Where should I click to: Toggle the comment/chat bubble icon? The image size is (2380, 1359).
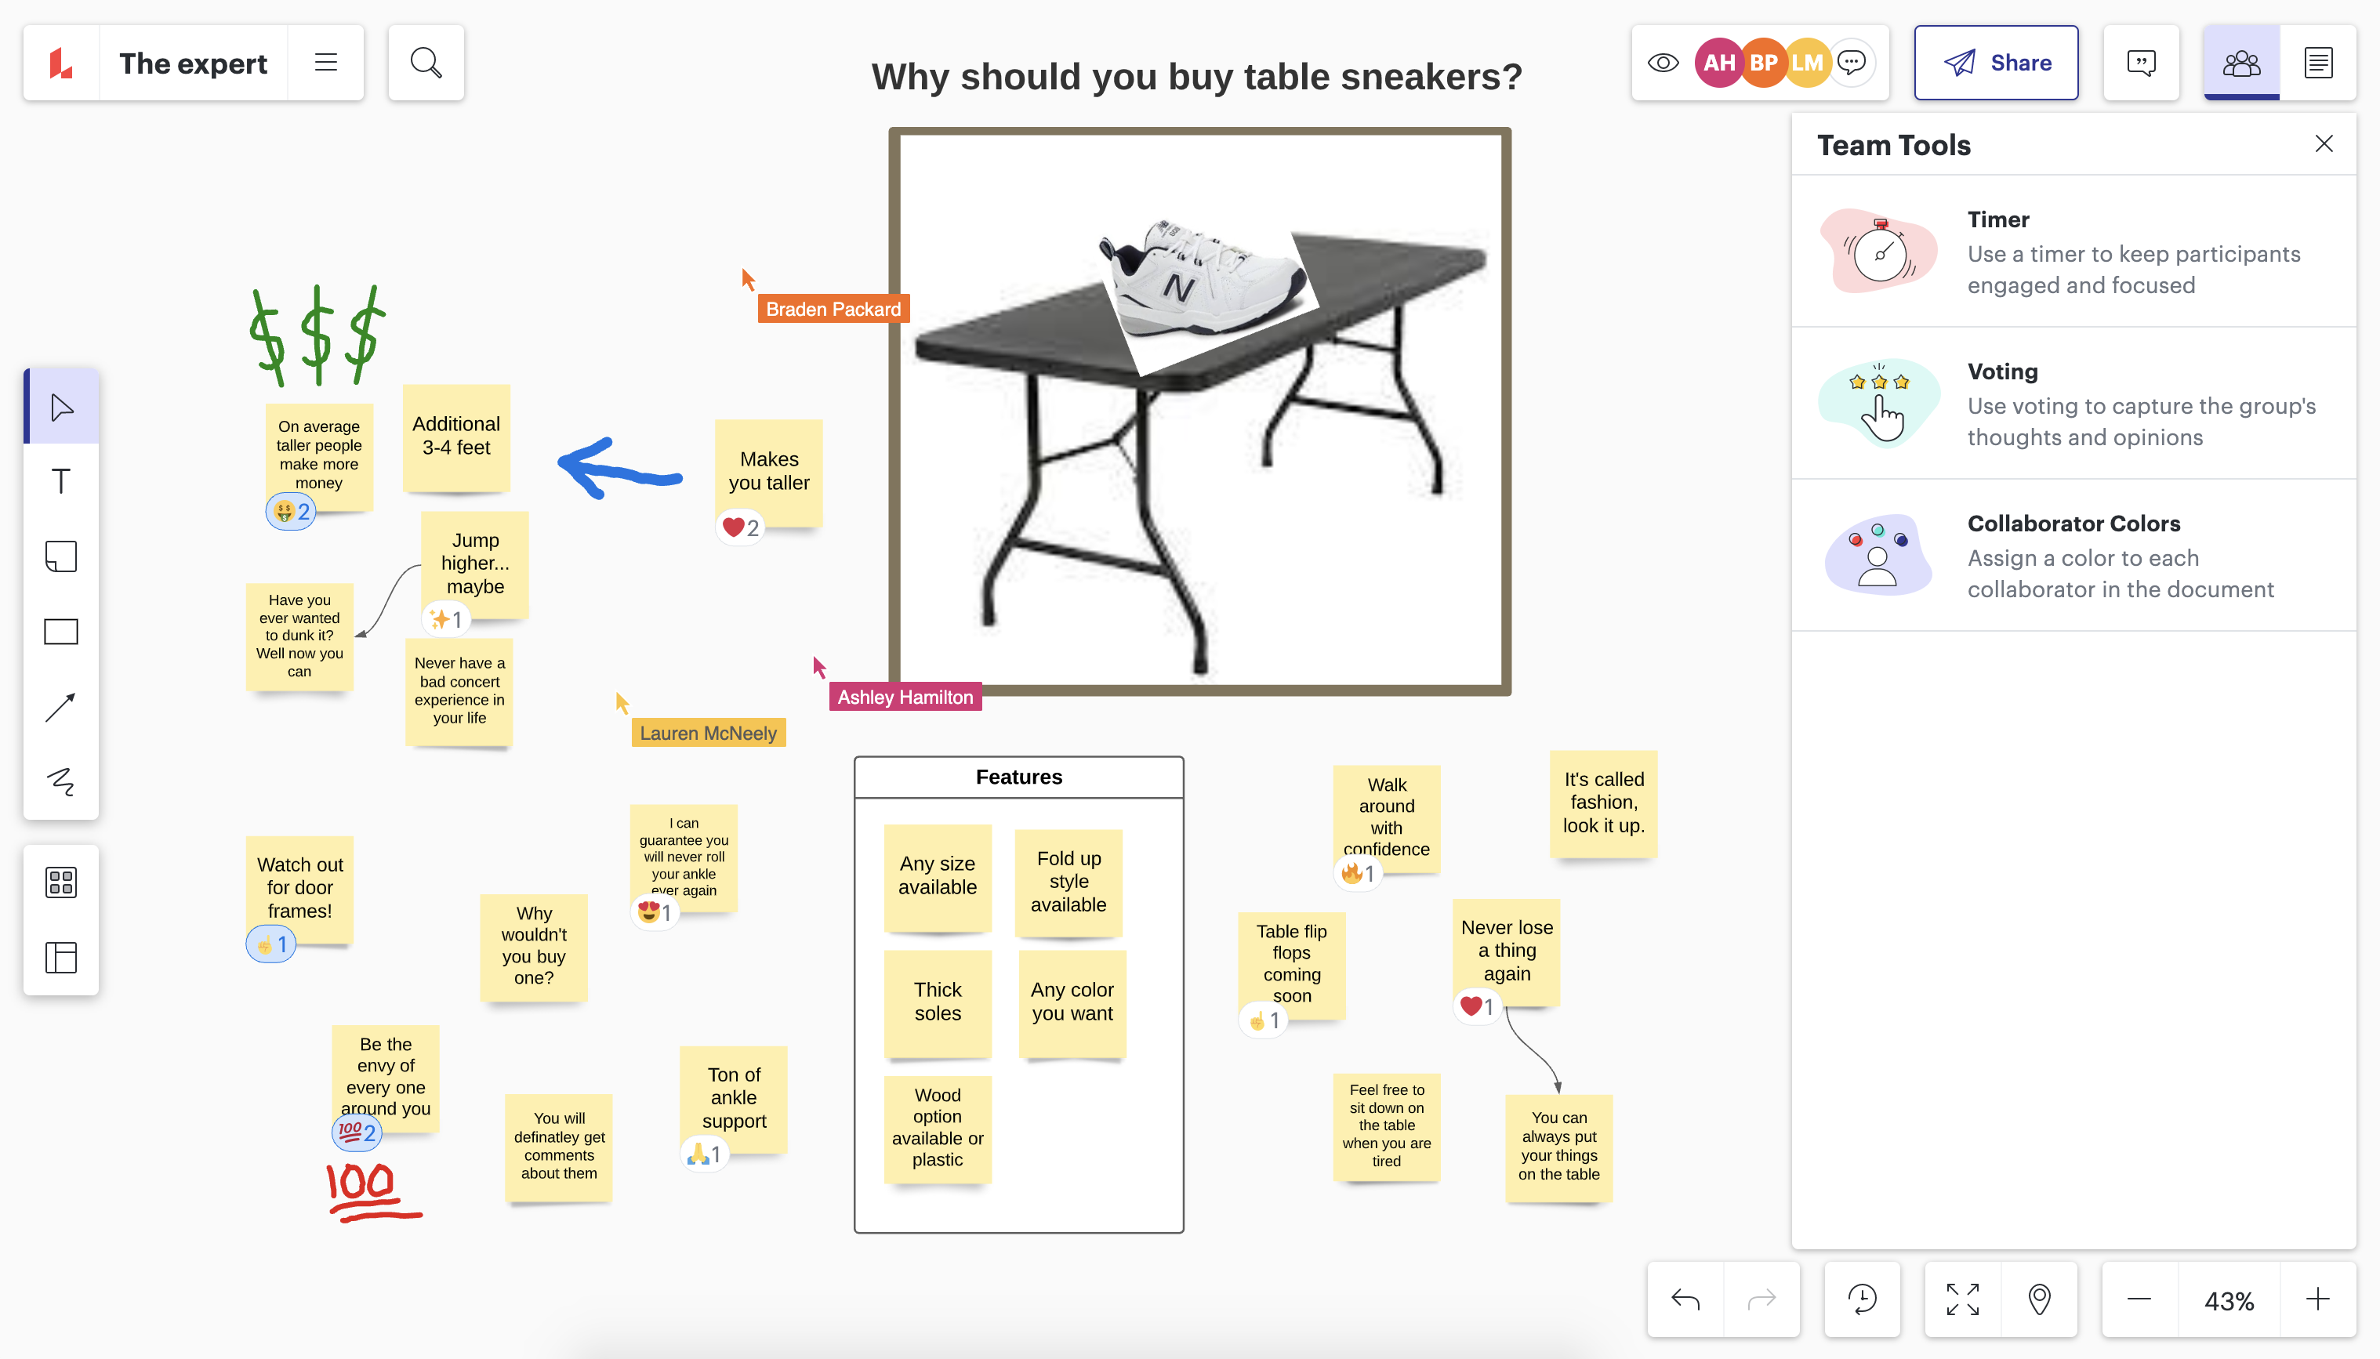pyautogui.click(x=2142, y=62)
